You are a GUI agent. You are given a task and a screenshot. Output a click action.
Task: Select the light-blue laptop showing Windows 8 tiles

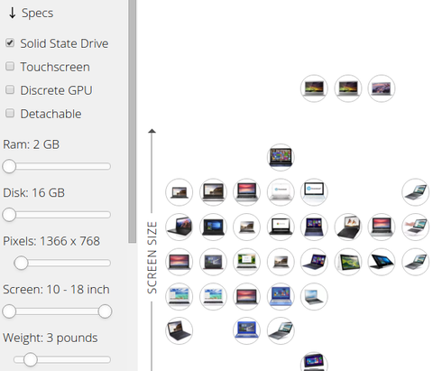(x=281, y=296)
